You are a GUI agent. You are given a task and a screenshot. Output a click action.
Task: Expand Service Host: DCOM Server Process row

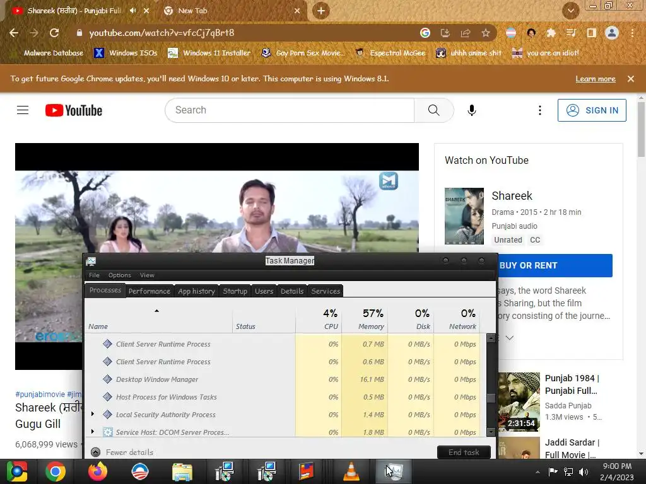(x=93, y=431)
